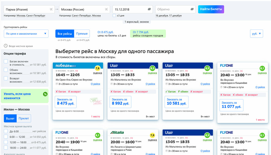The width and height of the screenshot is (271, 155).
Task: Click the green рейсы соседних городов price box
Action: [x=148, y=34]
